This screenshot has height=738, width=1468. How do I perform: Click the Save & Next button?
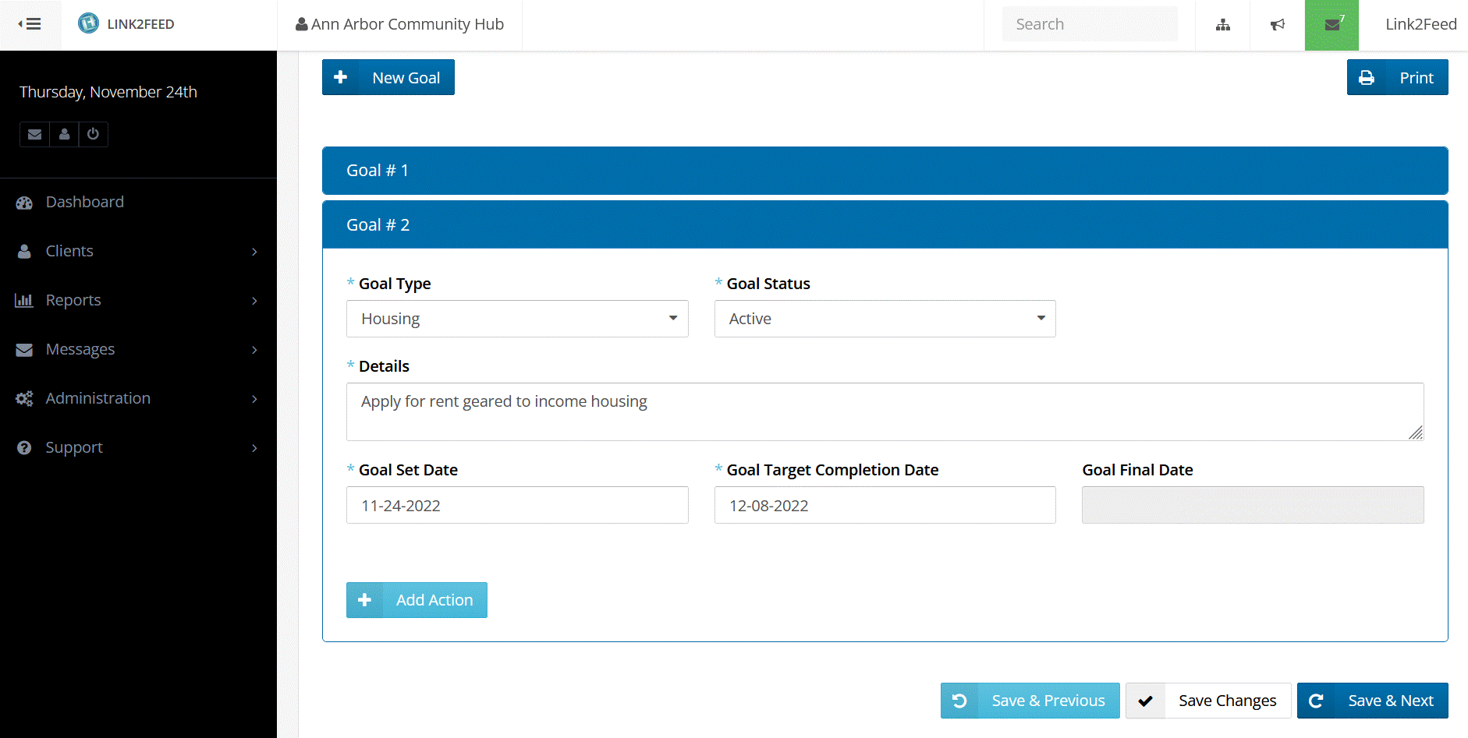[1372, 700]
